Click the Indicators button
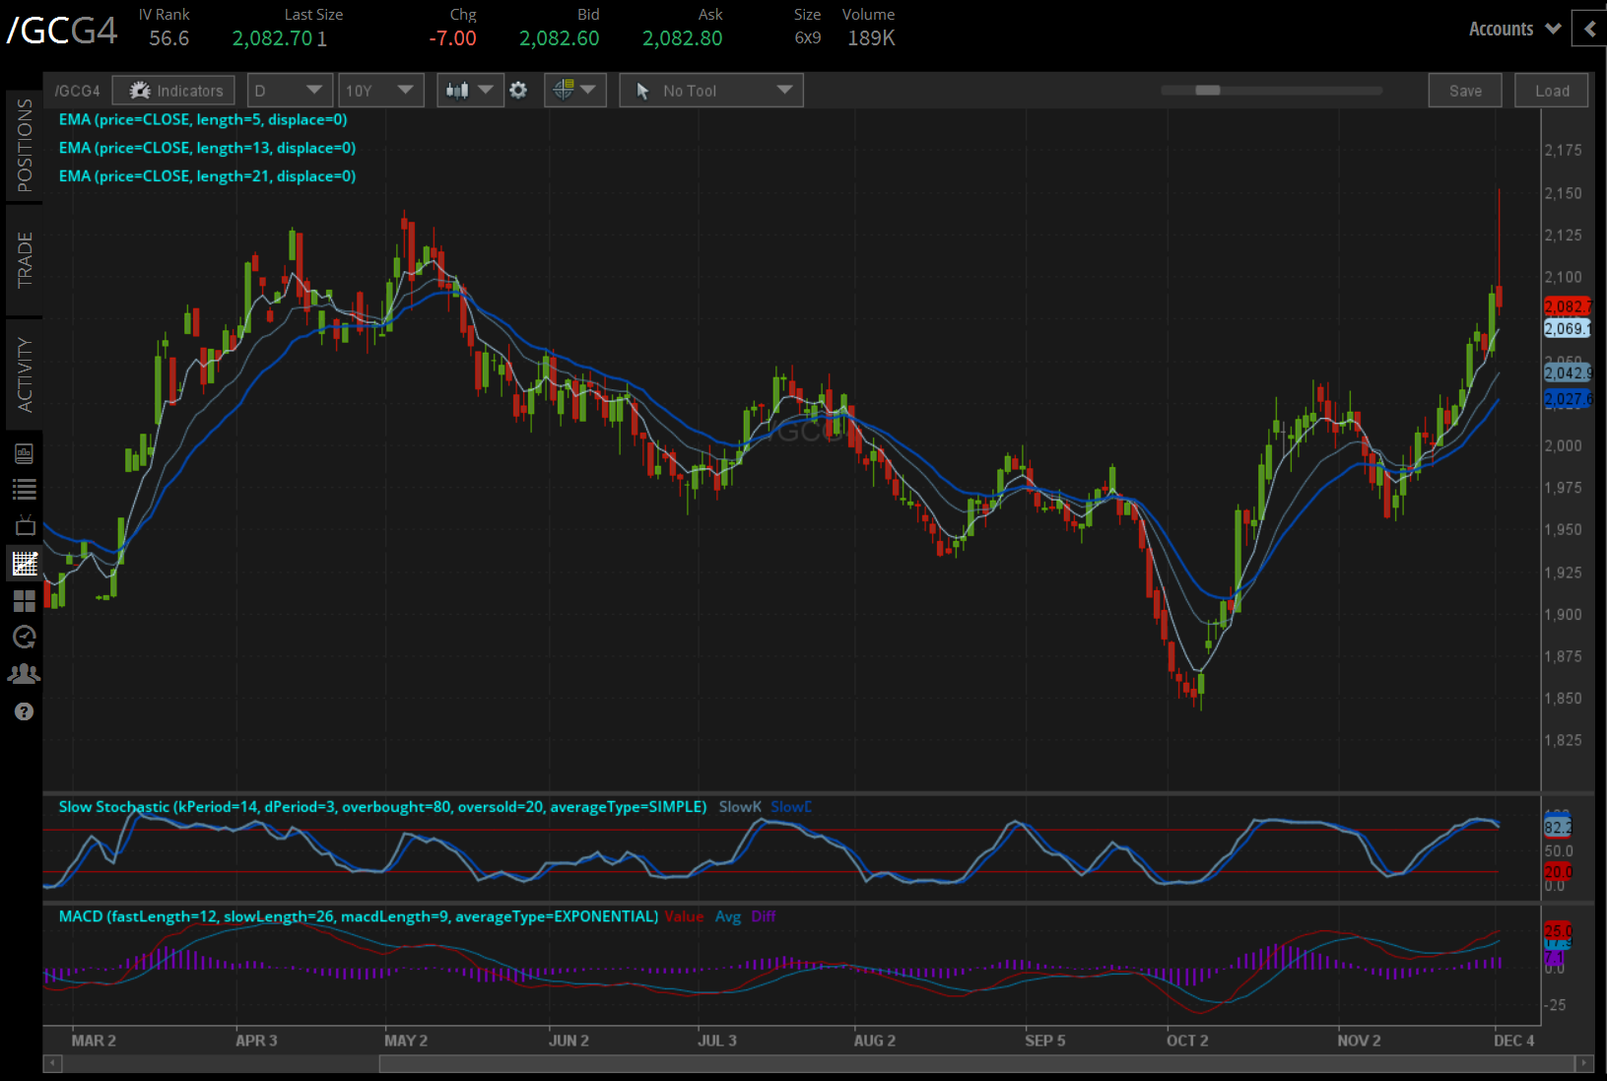Viewport: 1607px width, 1081px height. [x=174, y=91]
